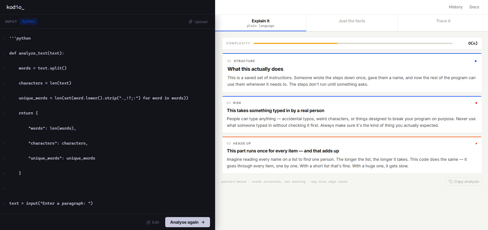The height and width of the screenshot is (230, 488).
Task: Click the blue dot on Structure card
Action: click(476, 61)
